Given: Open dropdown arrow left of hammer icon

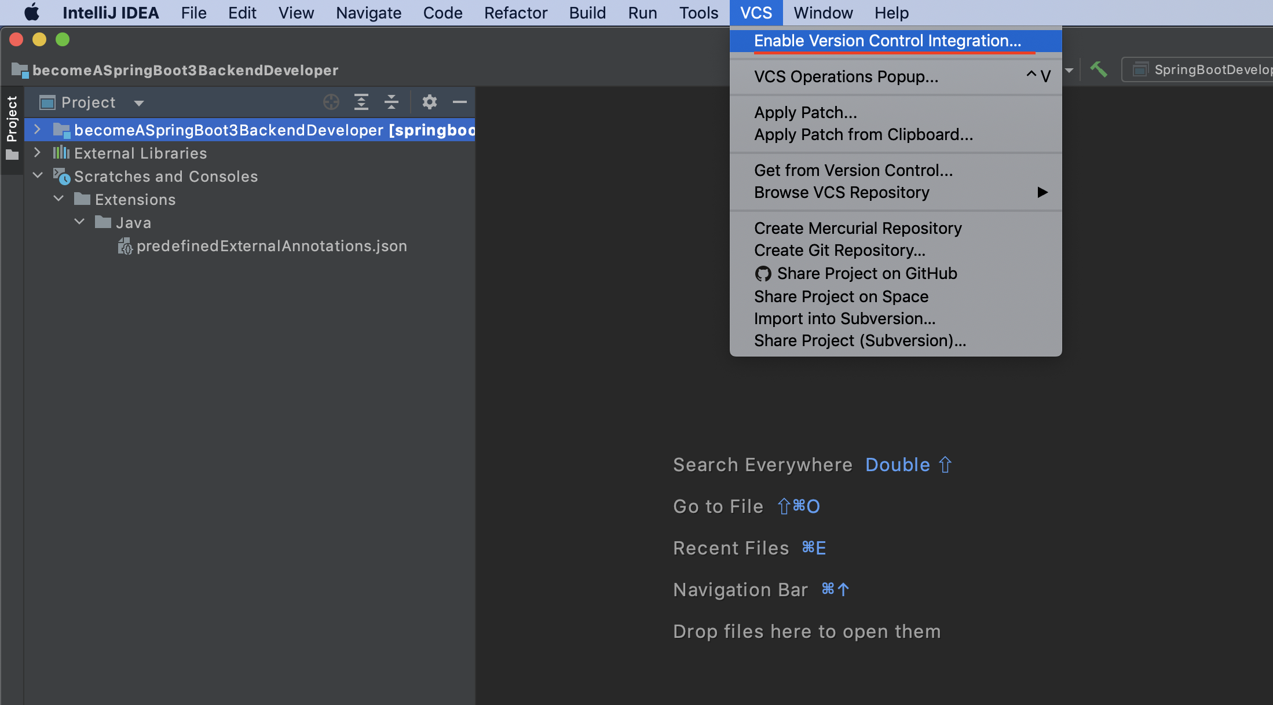Looking at the screenshot, I should 1070,70.
